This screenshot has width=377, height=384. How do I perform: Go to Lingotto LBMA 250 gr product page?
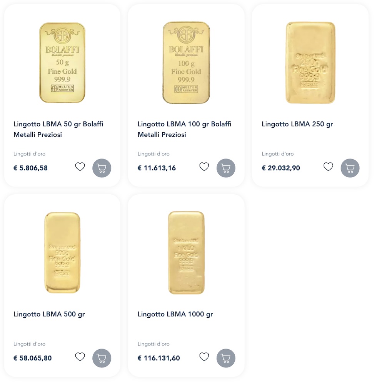tap(297, 124)
